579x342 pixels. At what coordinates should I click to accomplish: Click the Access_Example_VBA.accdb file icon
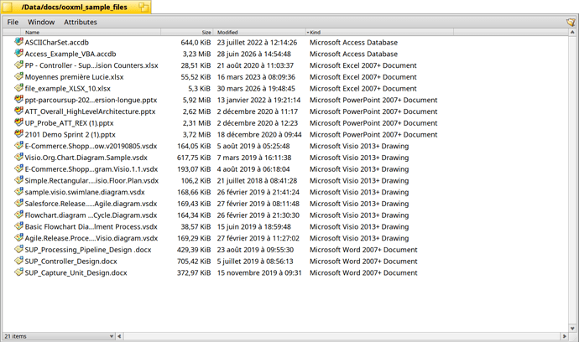(x=18, y=53)
